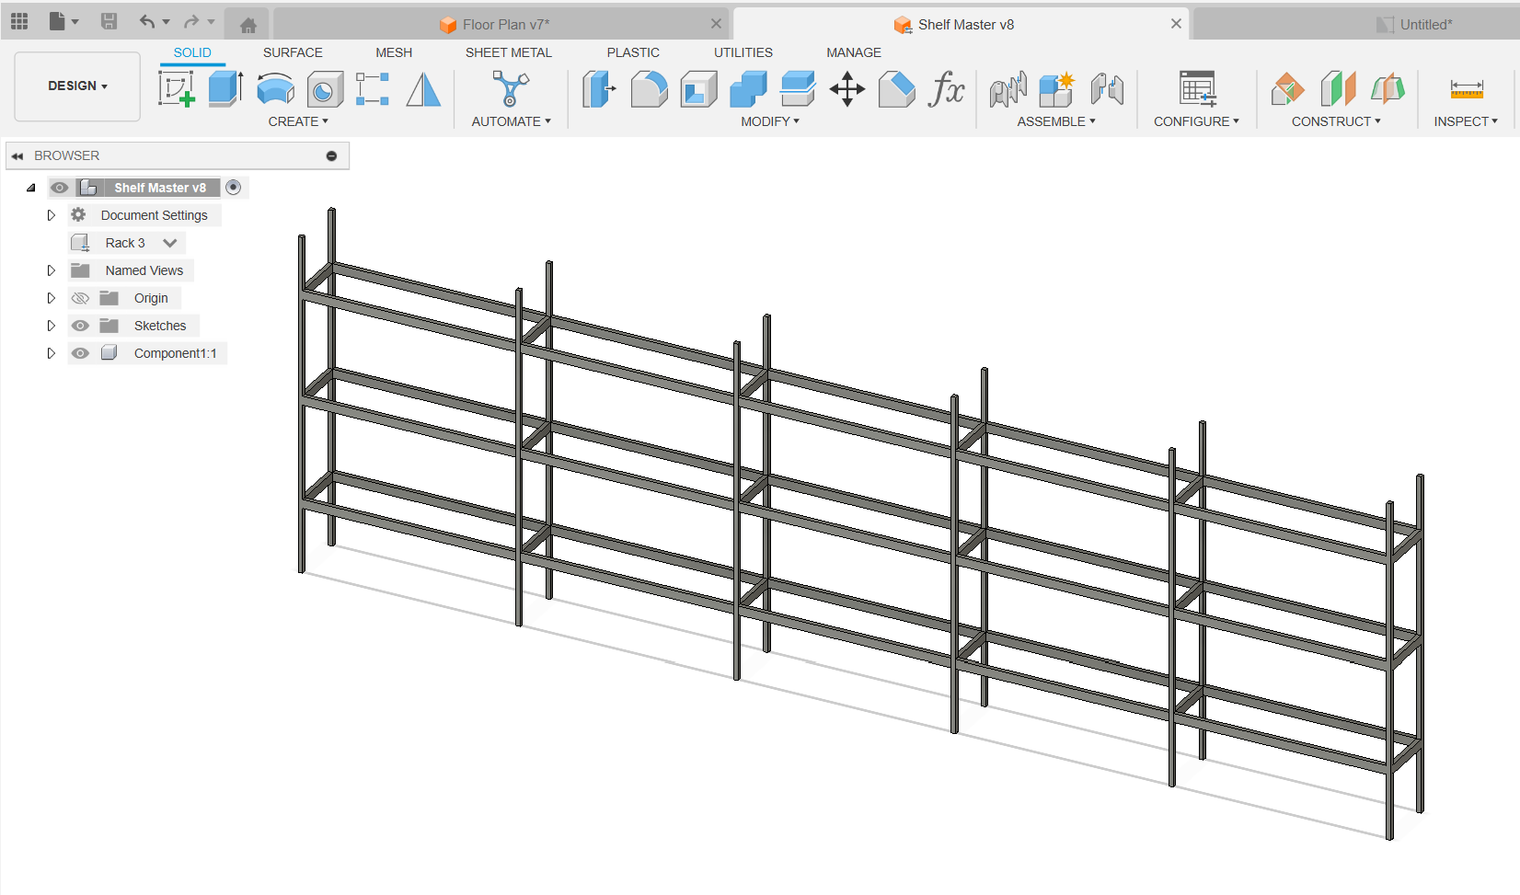Activate Shelf Master v8 radio button

coord(234,188)
